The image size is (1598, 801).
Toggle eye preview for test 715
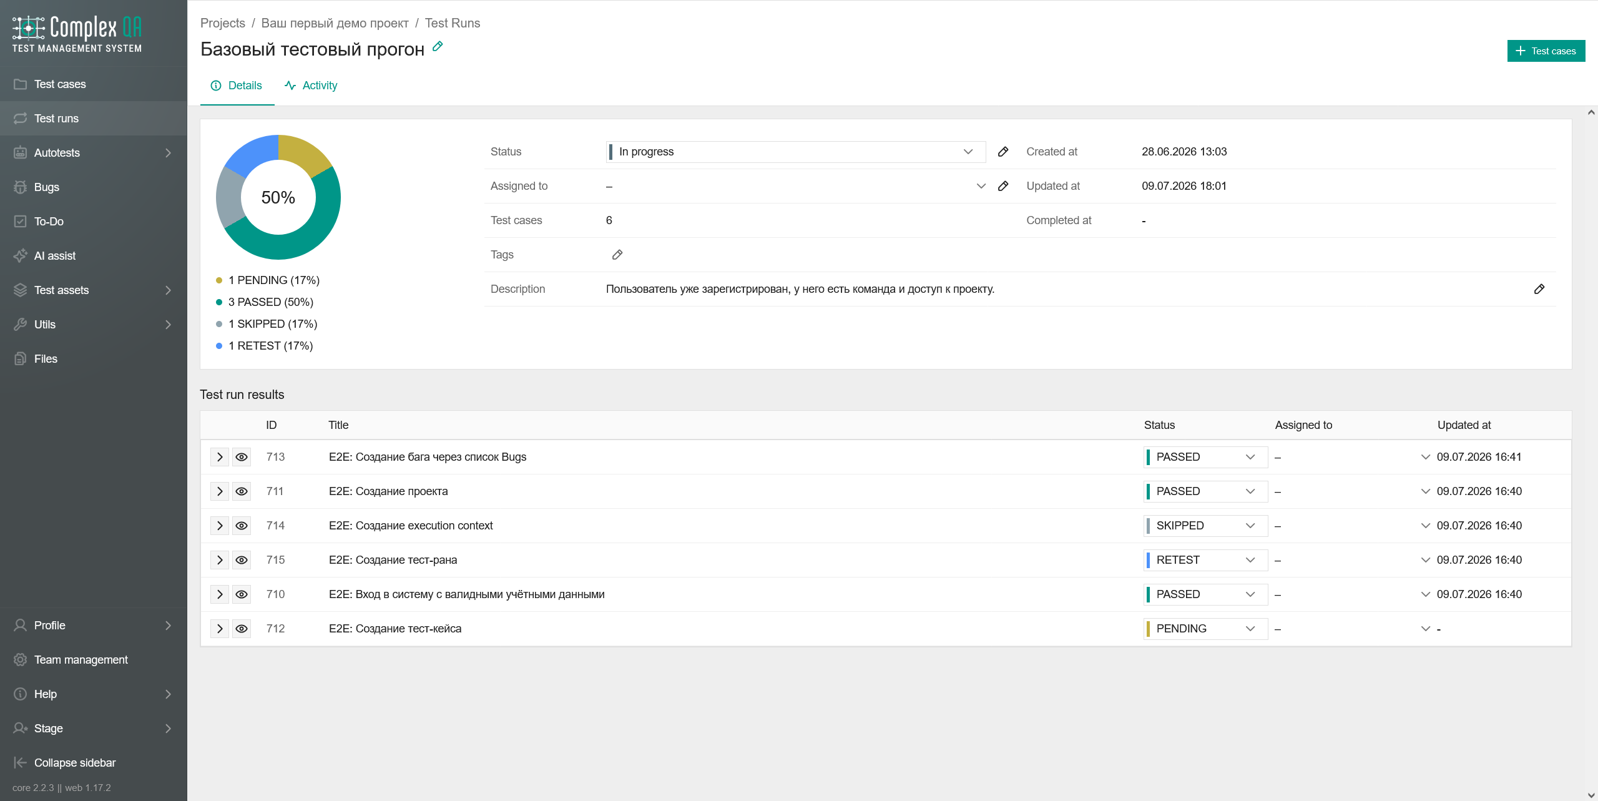pyautogui.click(x=242, y=560)
